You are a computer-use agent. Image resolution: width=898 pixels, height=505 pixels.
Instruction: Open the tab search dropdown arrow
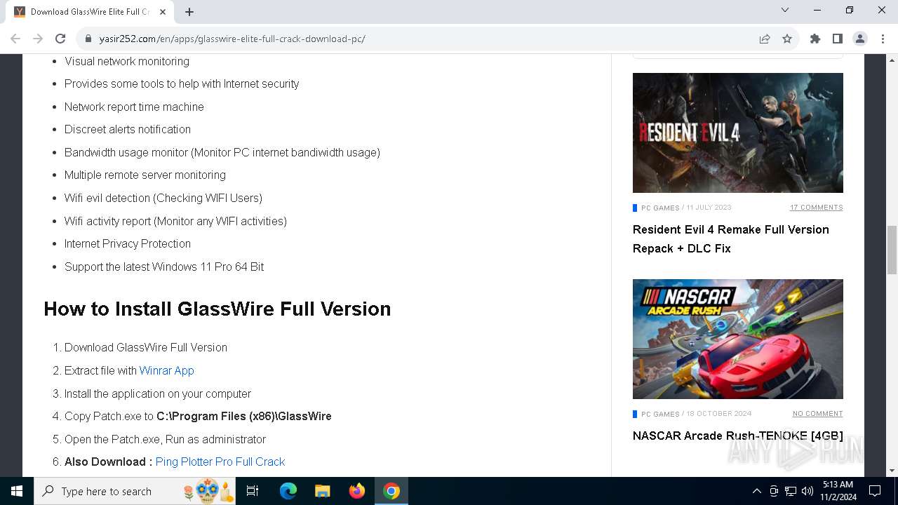(785, 10)
